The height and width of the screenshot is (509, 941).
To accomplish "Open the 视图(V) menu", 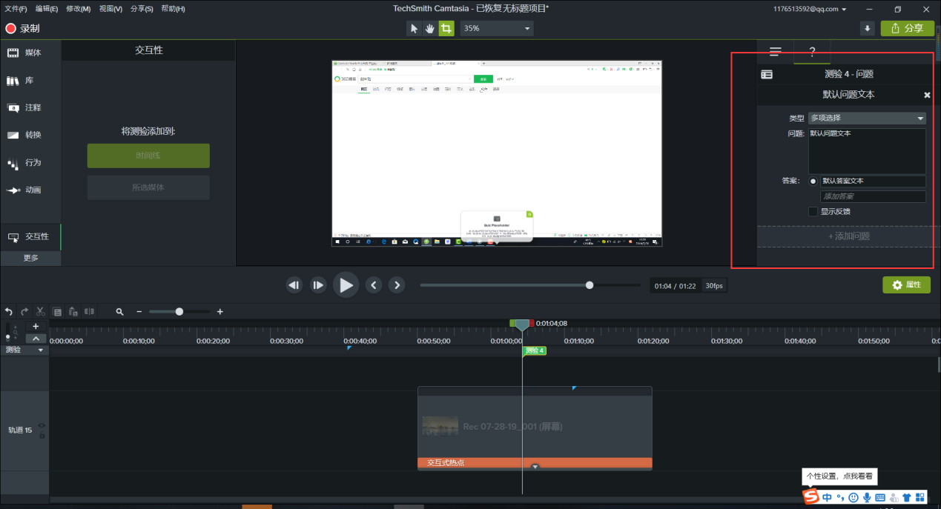I will 110,9.
